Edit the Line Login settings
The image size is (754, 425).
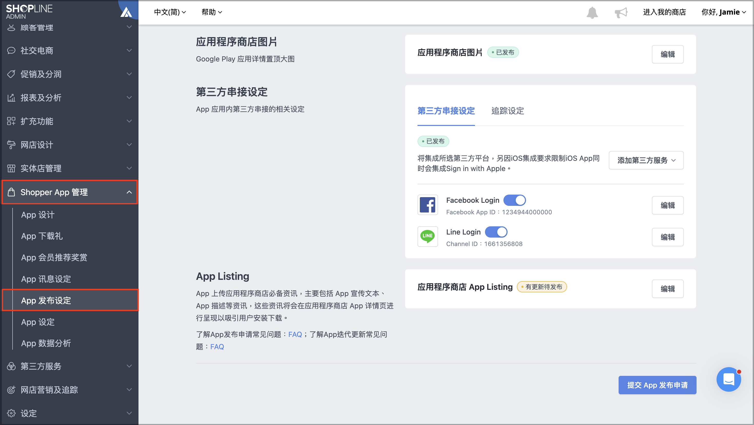coord(667,237)
